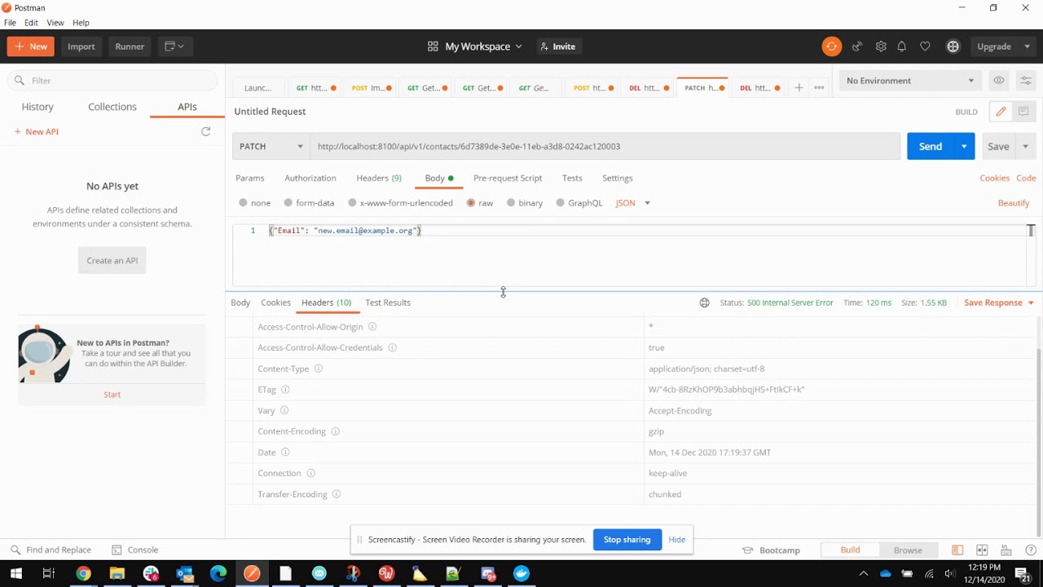Image resolution: width=1043 pixels, height=587 pixels.
Task: Click the Beautify link
Action: (x=1014, y=203)
